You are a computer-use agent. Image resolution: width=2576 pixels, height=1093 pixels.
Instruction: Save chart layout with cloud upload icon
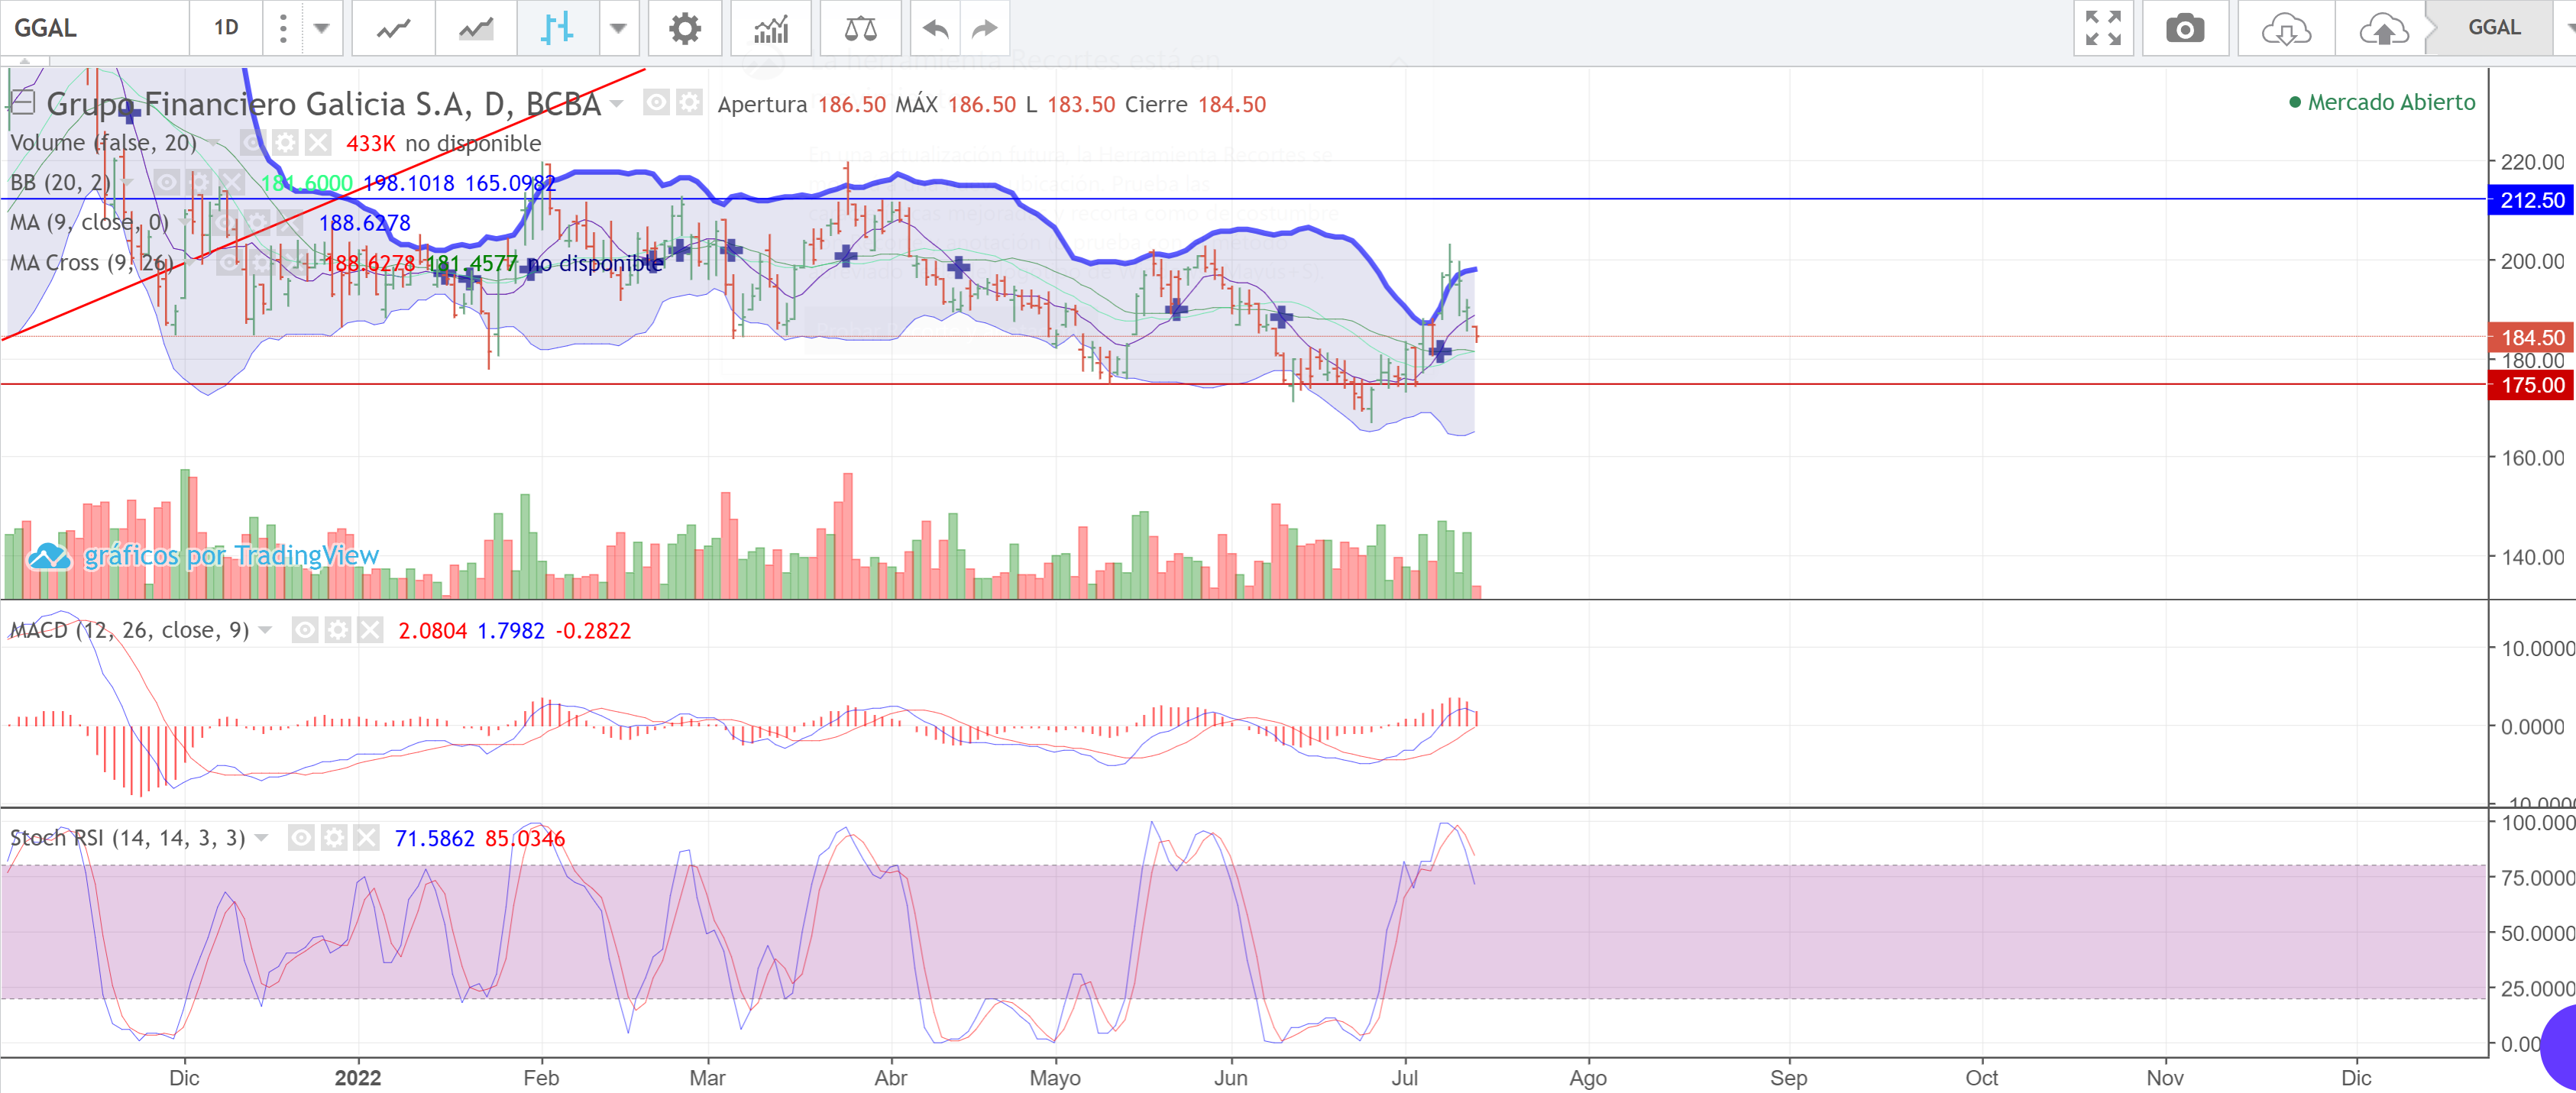2384,28
